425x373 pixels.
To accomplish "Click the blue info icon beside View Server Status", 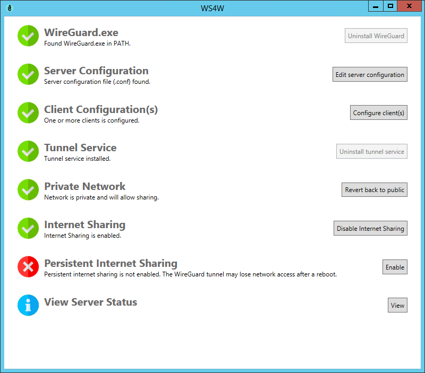I will pyautogui.click(x=28, y=305).
